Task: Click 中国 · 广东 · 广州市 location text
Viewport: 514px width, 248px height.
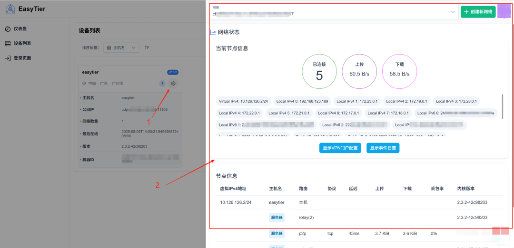Action: [106, 84]
